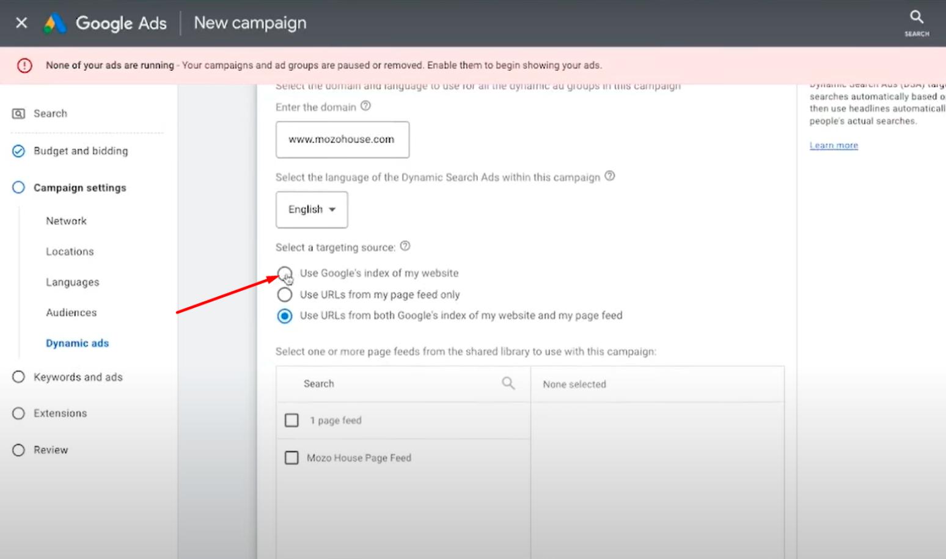Click the Budget and bidding checkmark icon
Screen dimensions: 946x559
[19, 151]
